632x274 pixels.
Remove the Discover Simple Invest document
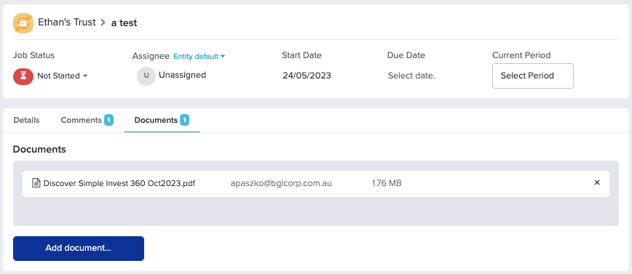597,182
